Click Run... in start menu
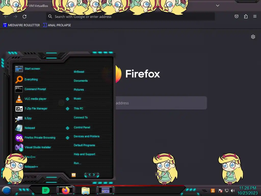This screenshot has height=196, width=261. (x=77, y=163)
